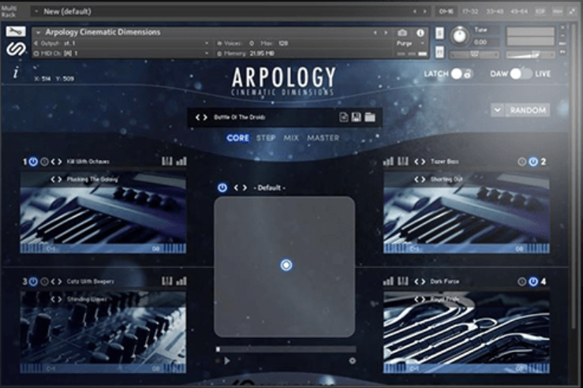Click layer 1 keyboard thumbnail image

click(103, 212)
